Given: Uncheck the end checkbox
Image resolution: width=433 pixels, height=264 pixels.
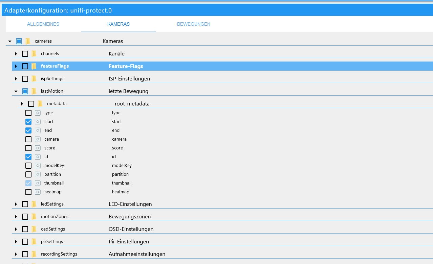Looking at the screenshot, I should pos(28,130).
